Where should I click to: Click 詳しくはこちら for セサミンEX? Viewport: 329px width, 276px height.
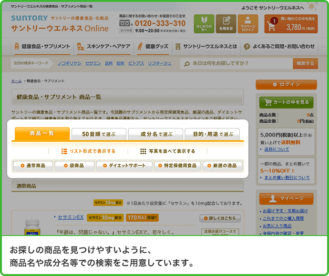220,218
